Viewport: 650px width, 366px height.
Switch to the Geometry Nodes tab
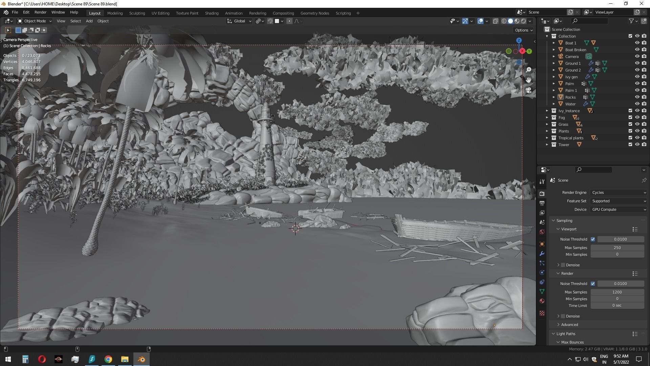[315, 13]
